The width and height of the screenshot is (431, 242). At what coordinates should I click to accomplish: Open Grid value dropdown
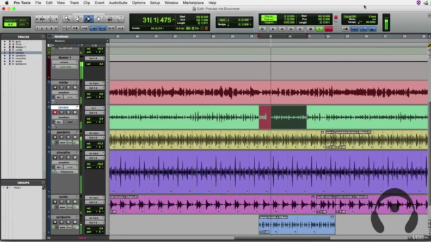click(251, 19)
